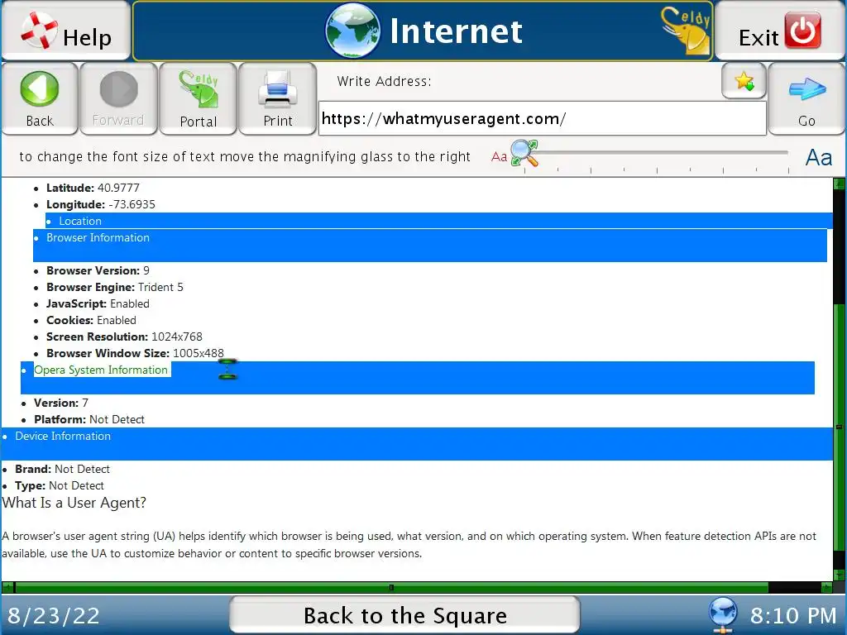Click the Cookies: Enabled line
This screenshot has height=635, width=847.
tap(91, 320)
